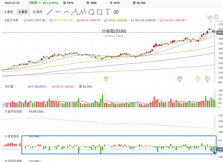Click the 18,643,625 holdings value

pos(37,111)
